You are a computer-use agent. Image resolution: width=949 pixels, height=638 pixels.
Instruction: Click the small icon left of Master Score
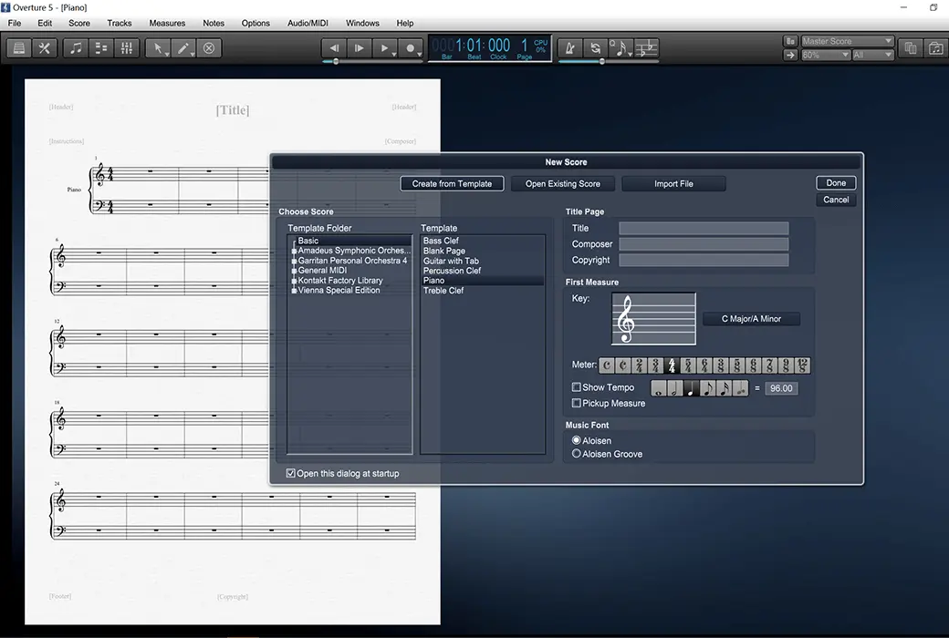pos(790,41)
